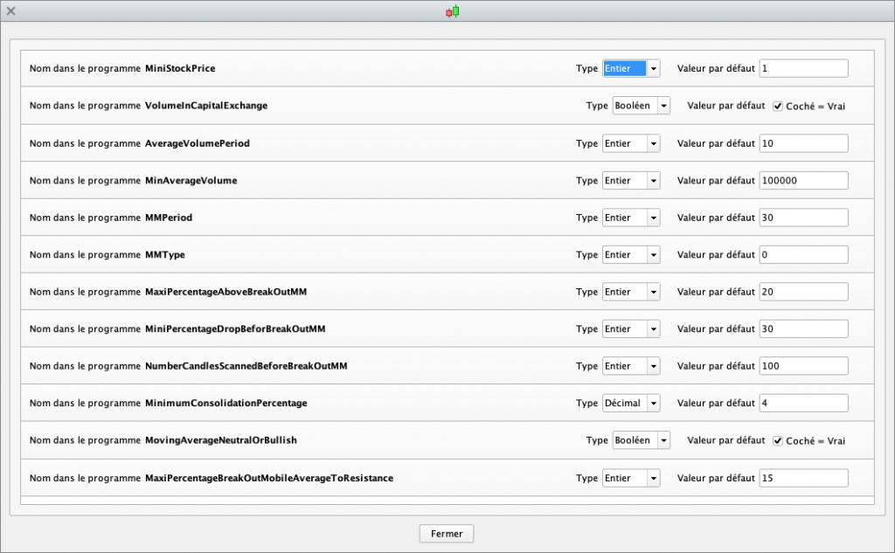Select the AverageVolumePeriod parameter name
Image resolution: width=895 pixels, height=553 pixels.
(197, 143)
